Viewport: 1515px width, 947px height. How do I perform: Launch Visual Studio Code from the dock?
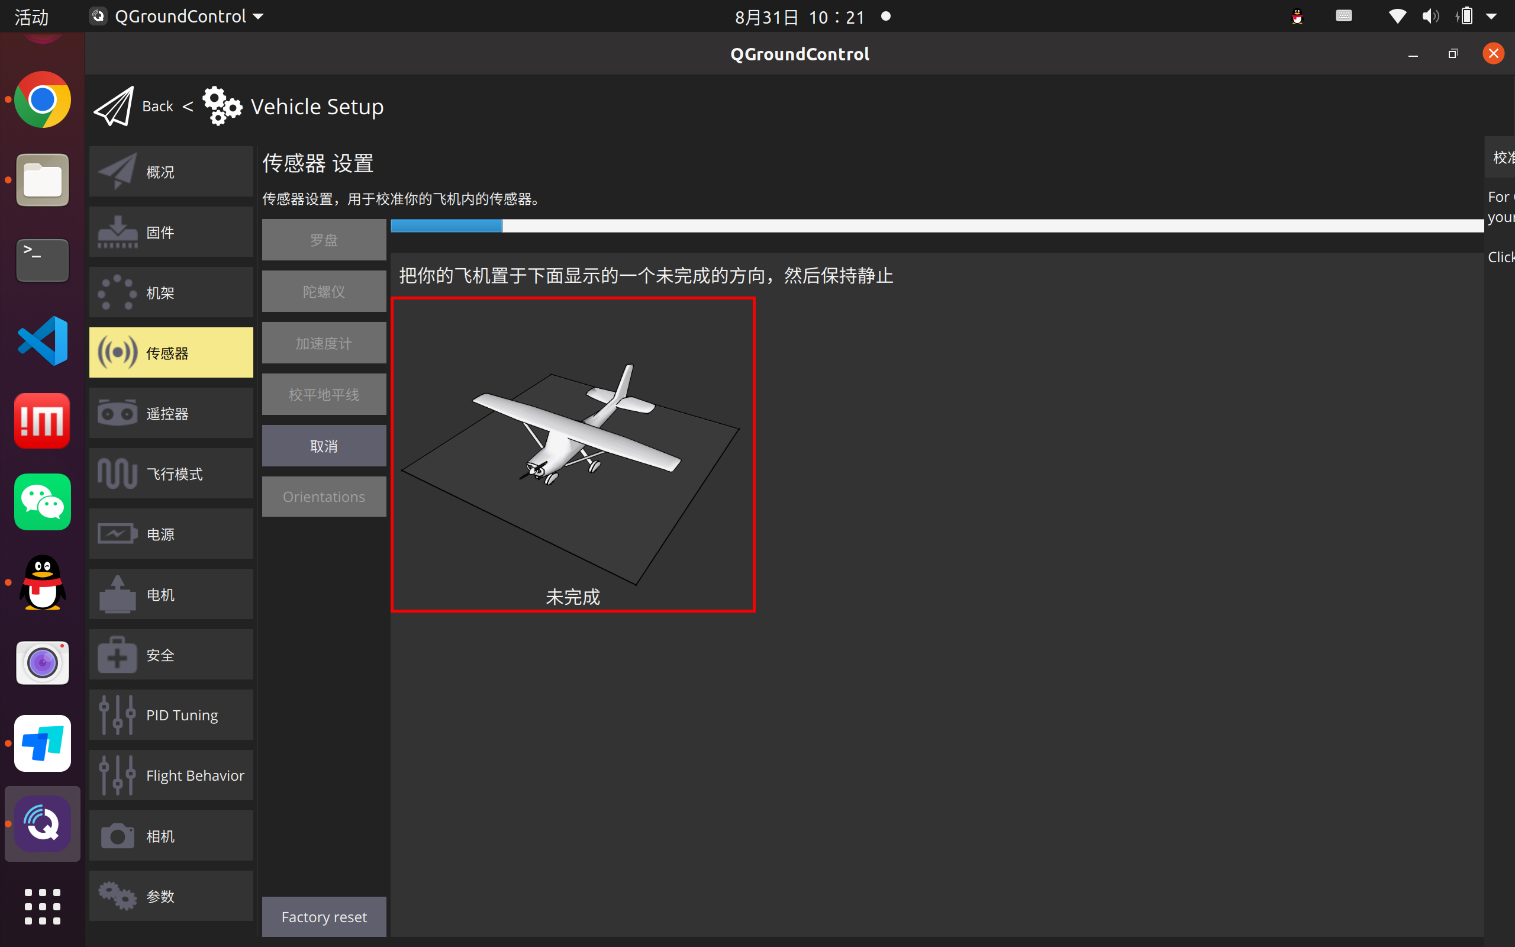coord(42,341)
